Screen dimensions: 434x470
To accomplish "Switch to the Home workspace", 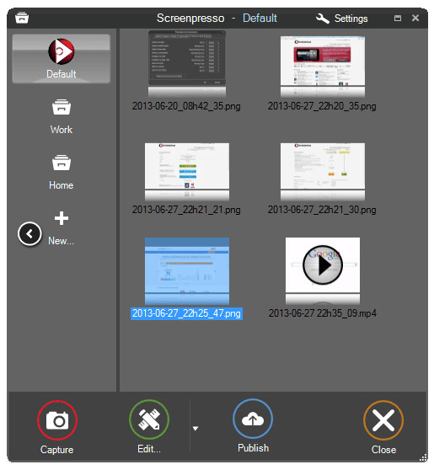I will tap(62, 173).
